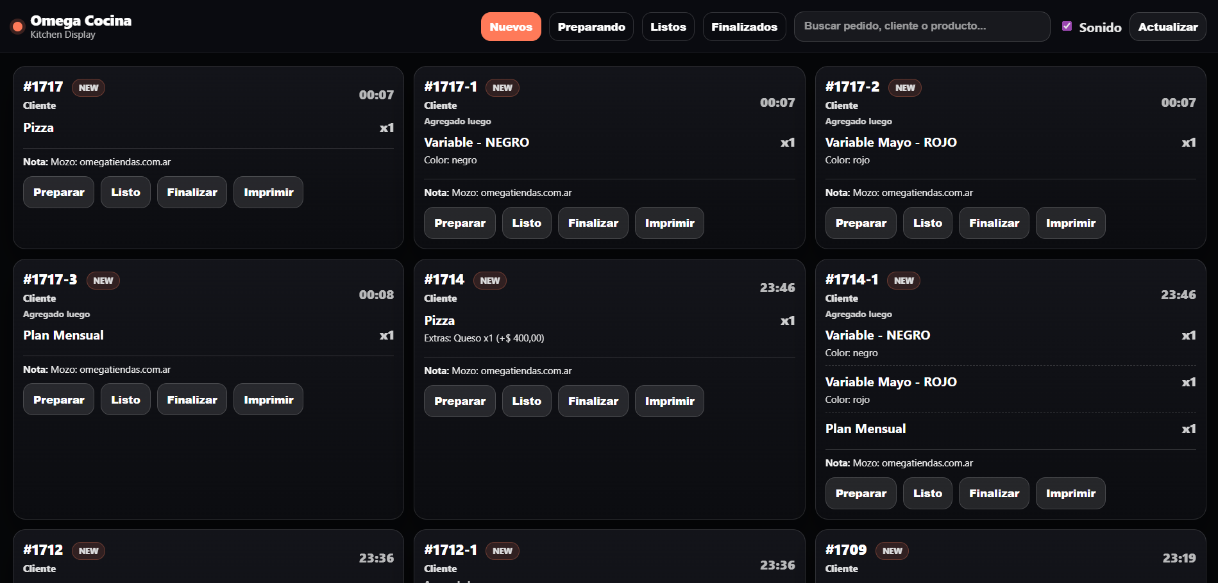The width and height of the screenshot is (1218, 583).
Task: Print order #1717-1 with Imprimir
Action: (x=669, y=223)
